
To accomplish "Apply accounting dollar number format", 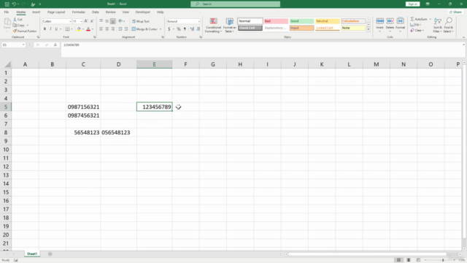I will [x=169, y=29].
